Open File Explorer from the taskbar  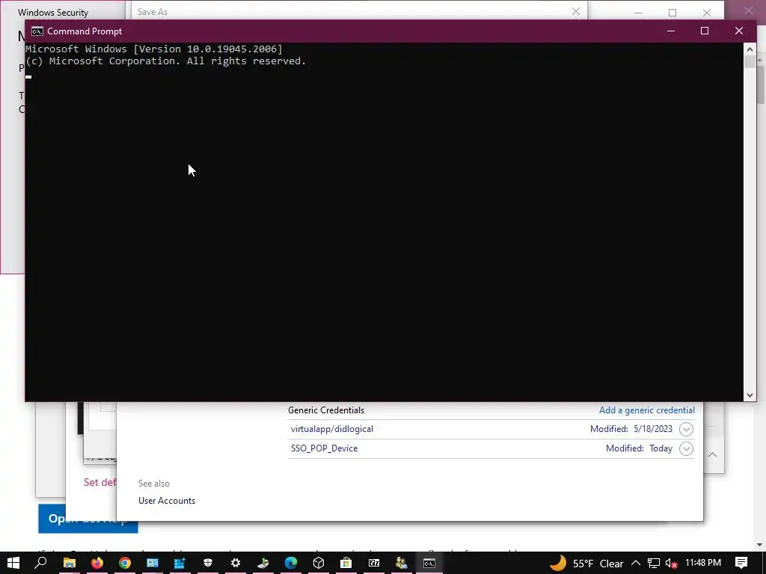pyautogui.click(x=70, y=563)
